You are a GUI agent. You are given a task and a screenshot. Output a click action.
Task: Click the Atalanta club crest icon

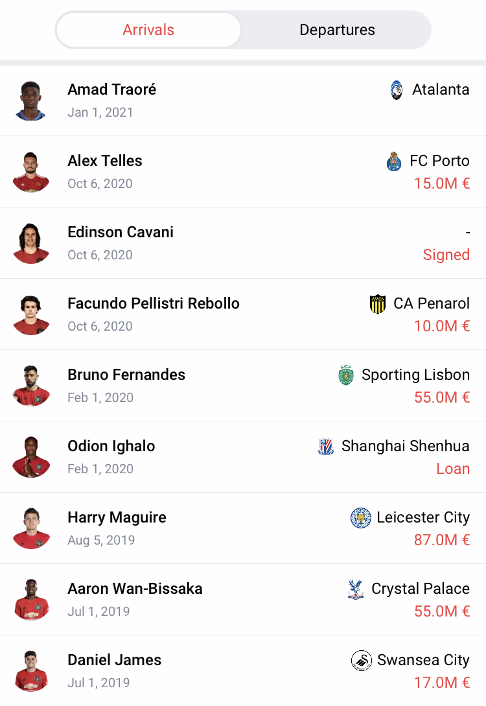(397, 90)
